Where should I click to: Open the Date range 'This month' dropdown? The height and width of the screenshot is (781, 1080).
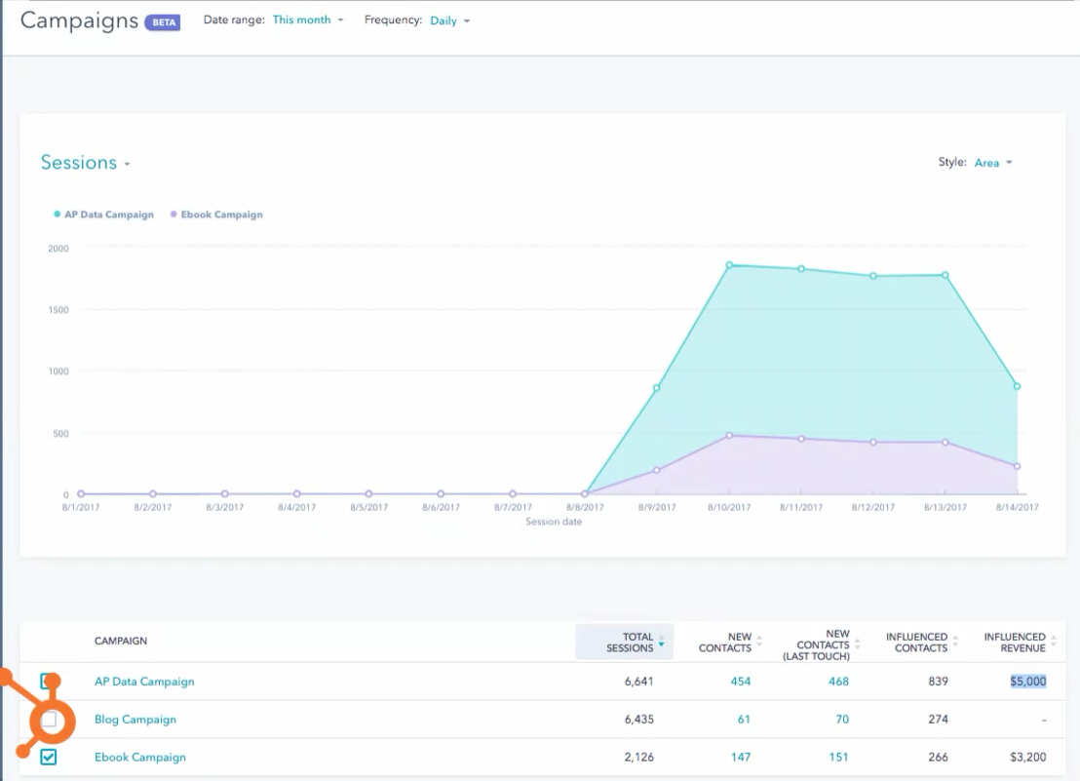click(308, 20)
